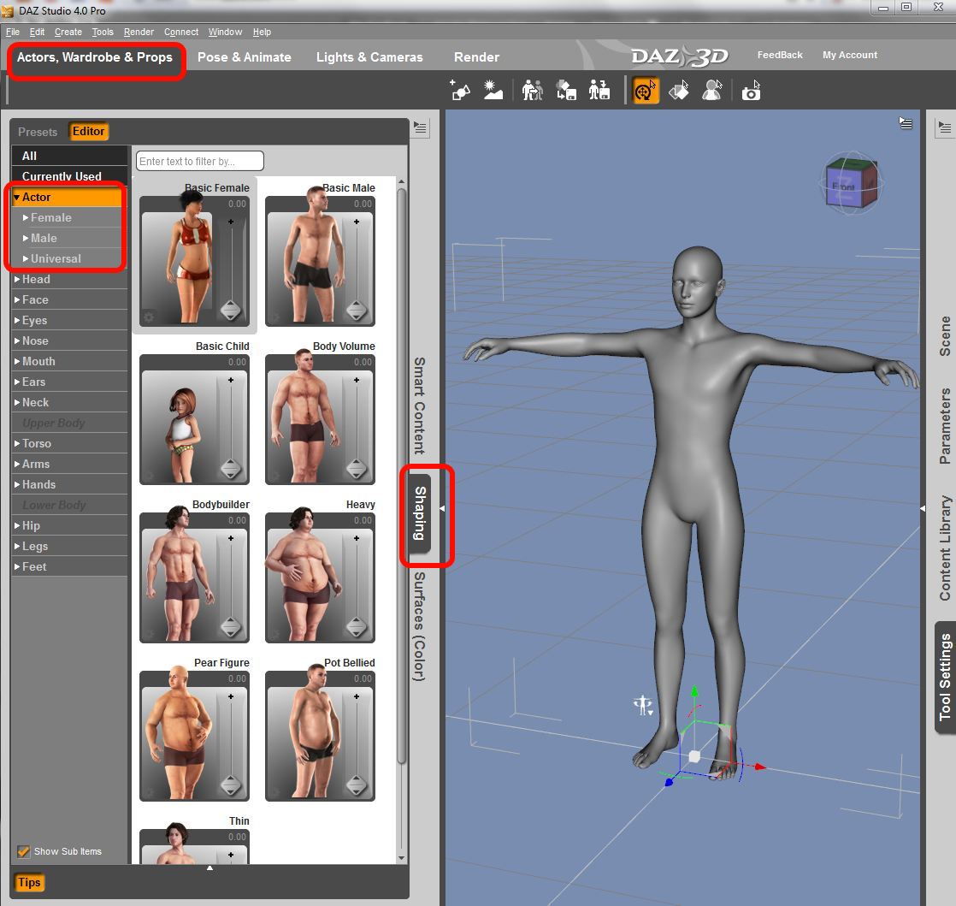Collapse left pane with the small arrow
The width and height of the screenshot is (956, 906).
pos(442,508)
